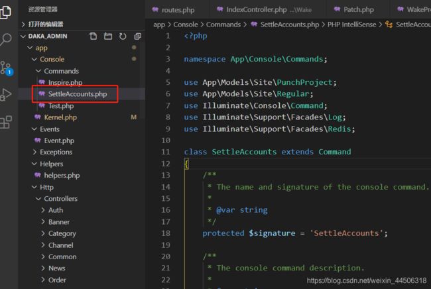Click the opening brace on line 12

[186, 164]
